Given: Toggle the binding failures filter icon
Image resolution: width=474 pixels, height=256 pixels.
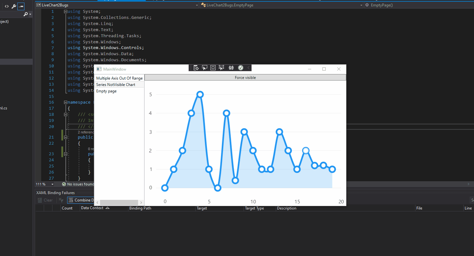Looking at the screenshot, I should 61,200.
